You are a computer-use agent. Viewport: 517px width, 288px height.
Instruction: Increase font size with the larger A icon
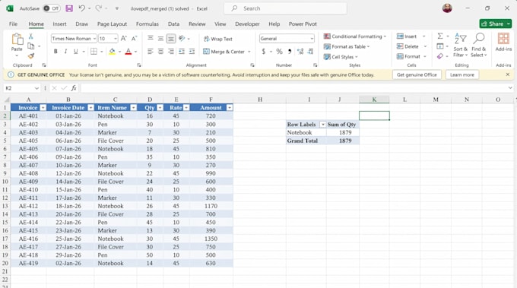124,39
